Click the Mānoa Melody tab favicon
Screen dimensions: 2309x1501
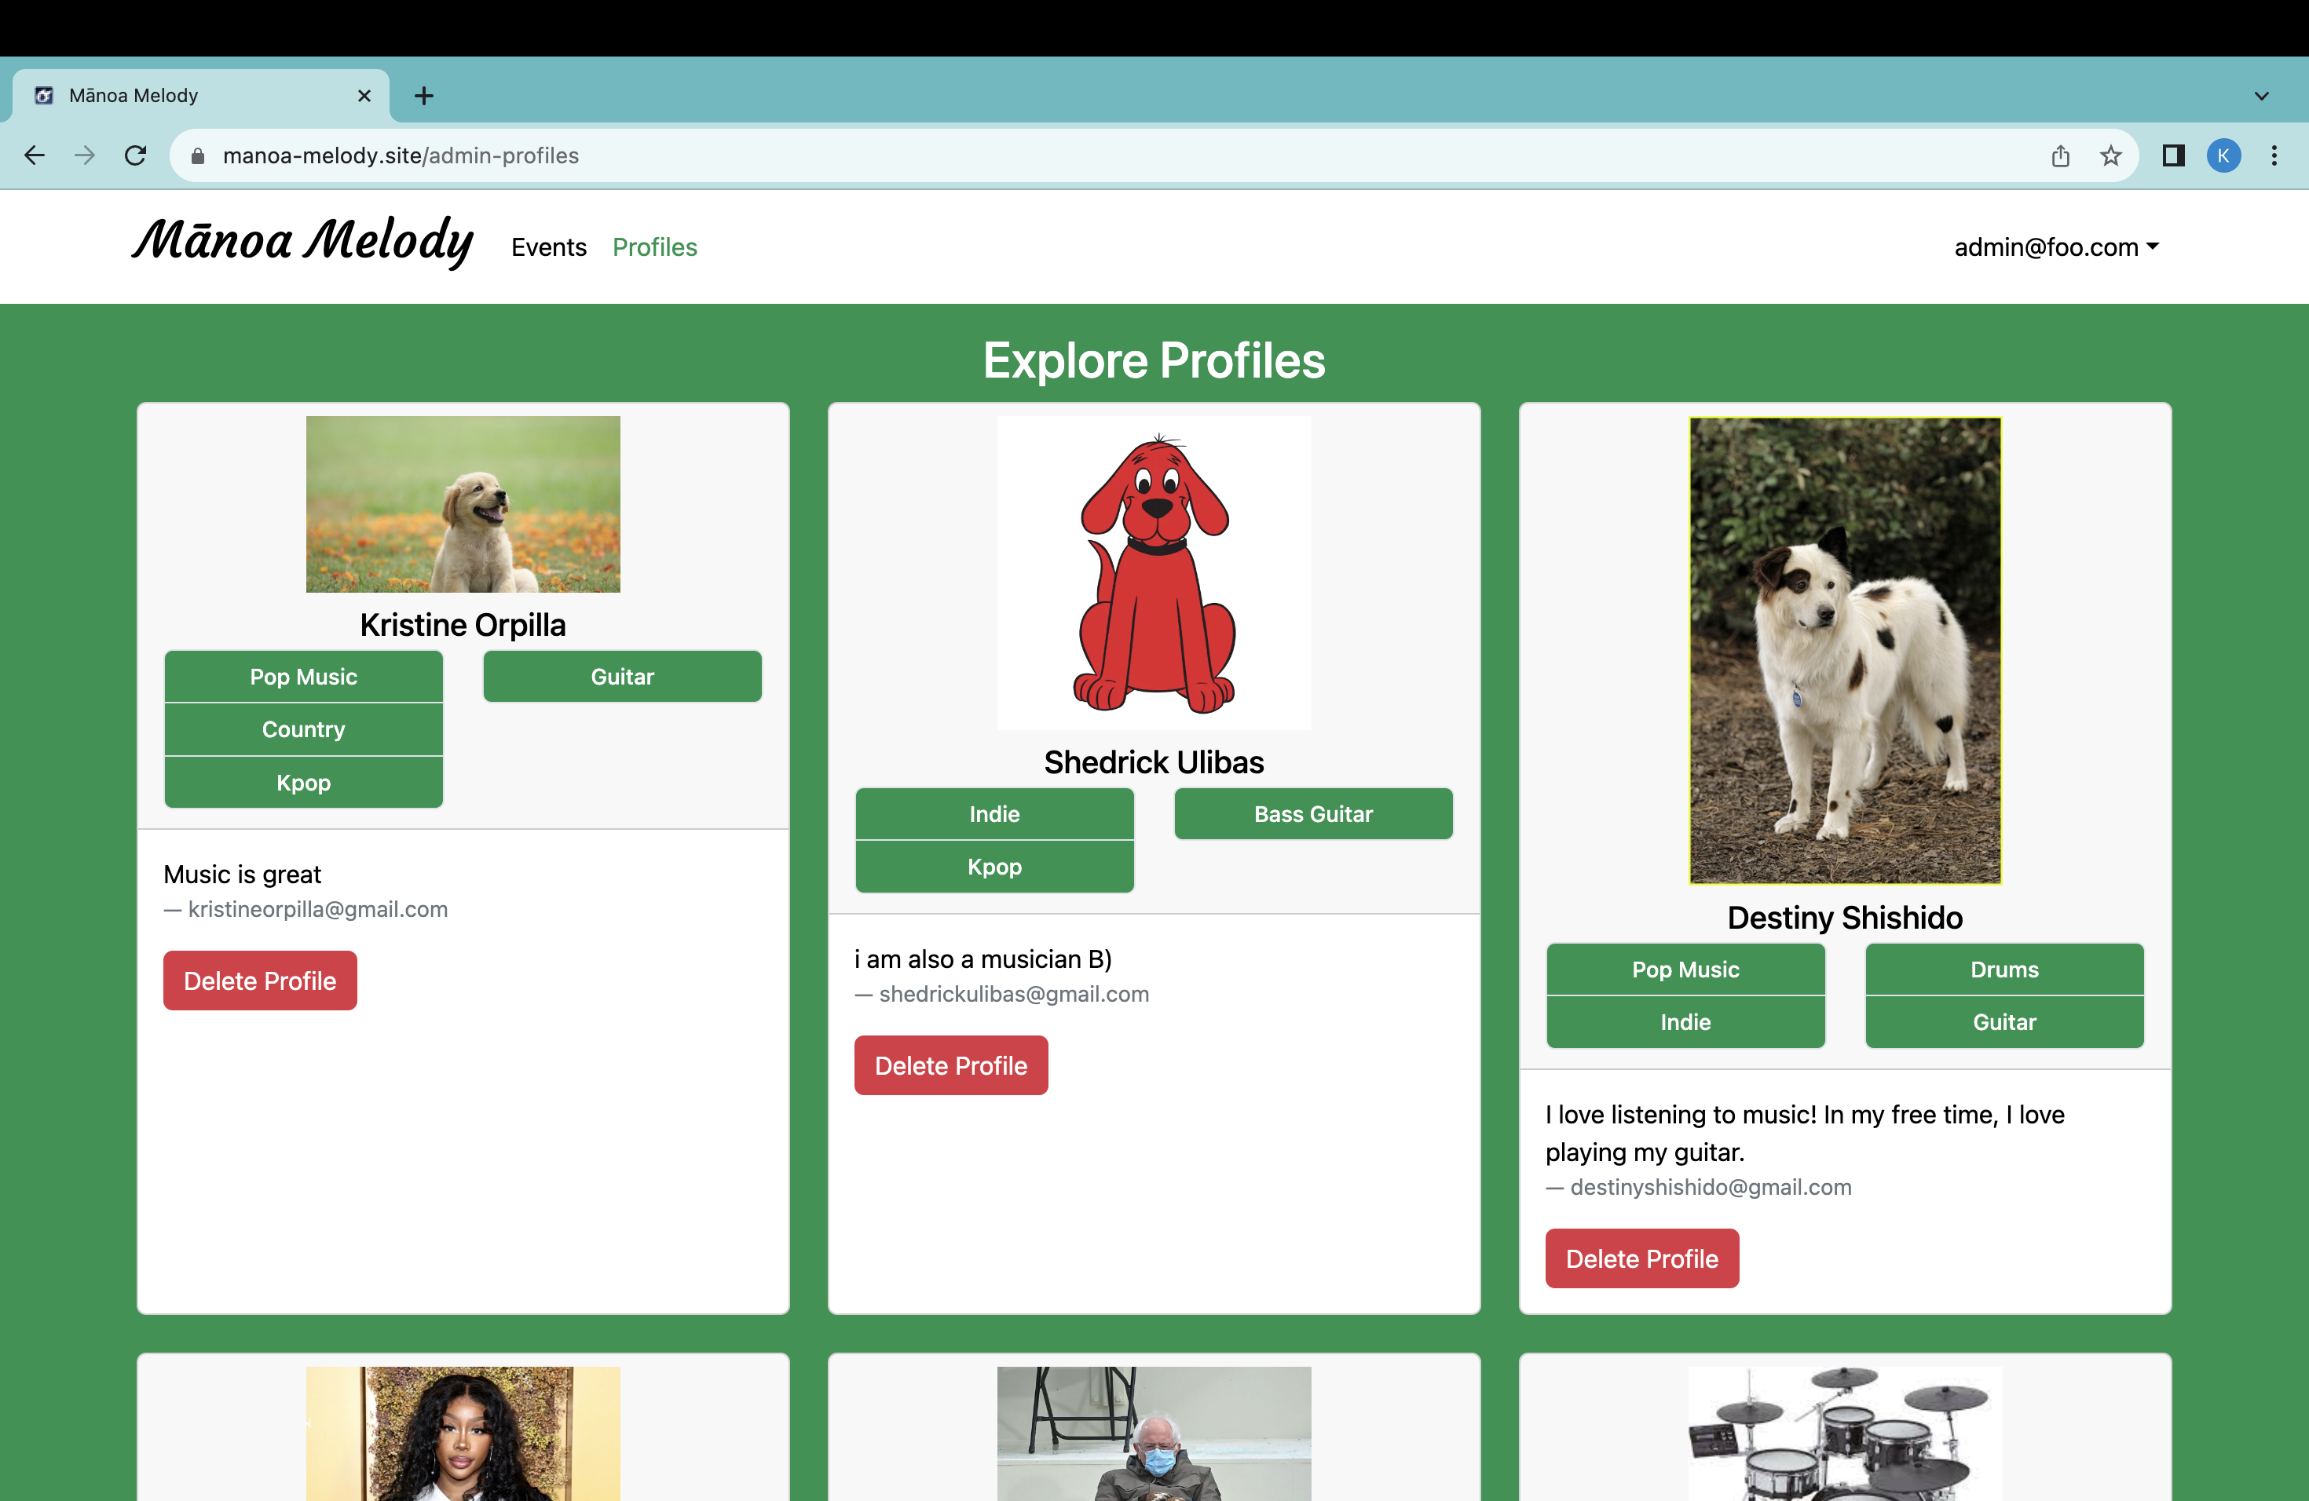(44, 95)
